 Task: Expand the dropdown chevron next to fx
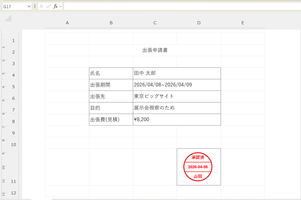point(61,6)
